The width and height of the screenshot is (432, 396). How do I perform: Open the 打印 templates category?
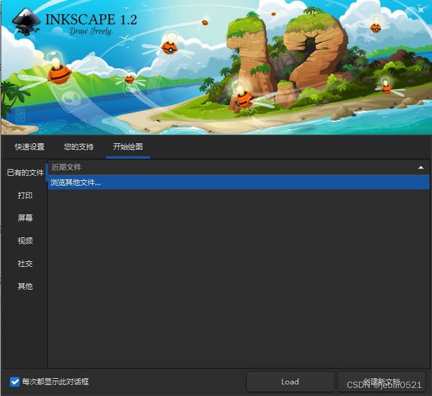pos(25,196)
